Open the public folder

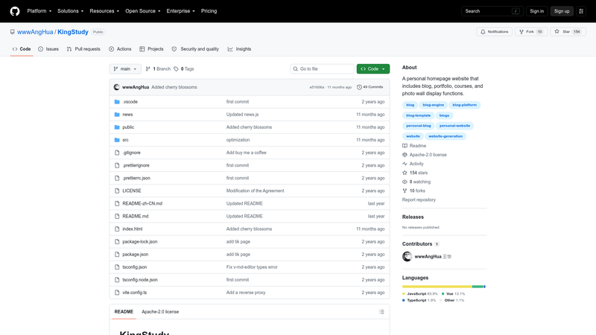[x=128, y=127]
